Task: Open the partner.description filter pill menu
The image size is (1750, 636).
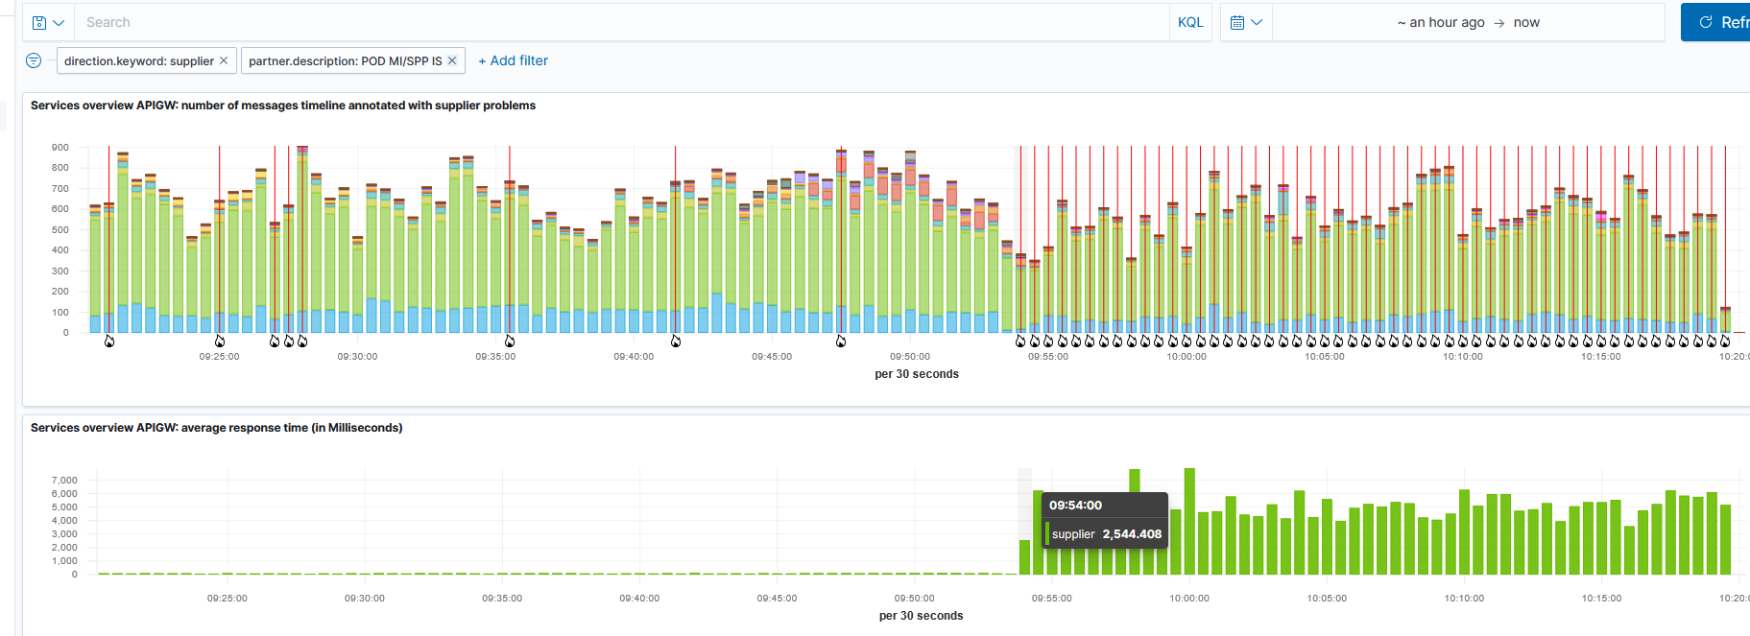Action: 345,60
